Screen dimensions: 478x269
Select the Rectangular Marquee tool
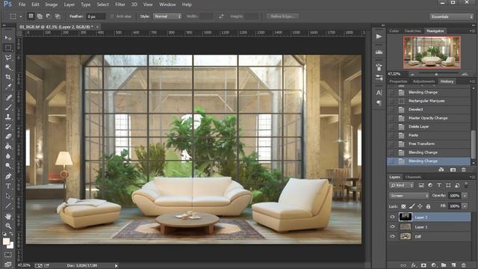click(8, 48)
